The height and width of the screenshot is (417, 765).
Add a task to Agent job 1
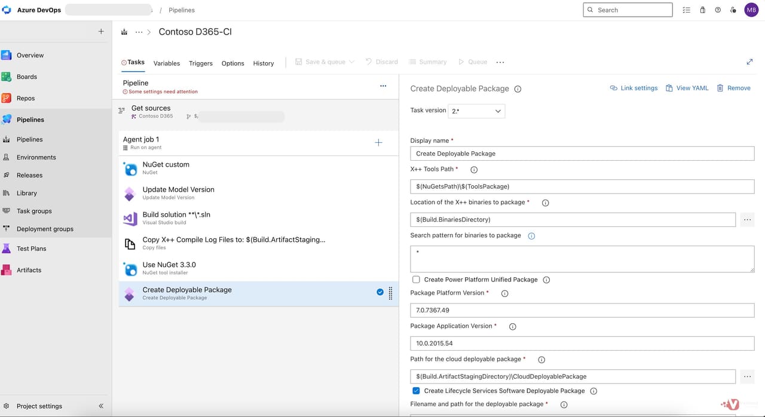pos(378,143)
